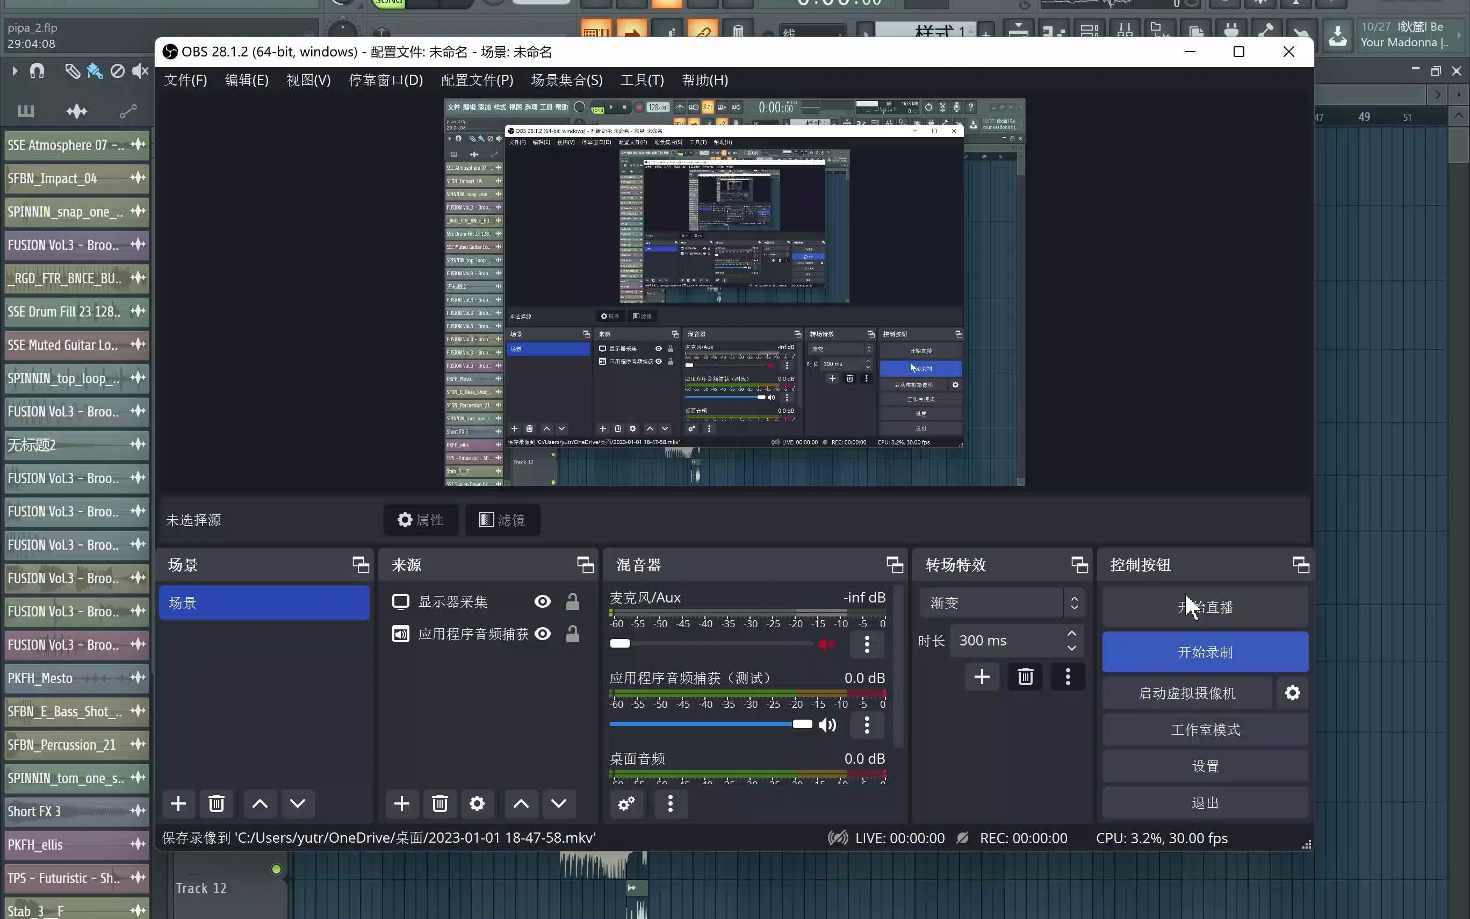This screenshot has height=919, width=1470.
Task: Click the 来源 panel dock/undock icon
Action: (585, 564)
